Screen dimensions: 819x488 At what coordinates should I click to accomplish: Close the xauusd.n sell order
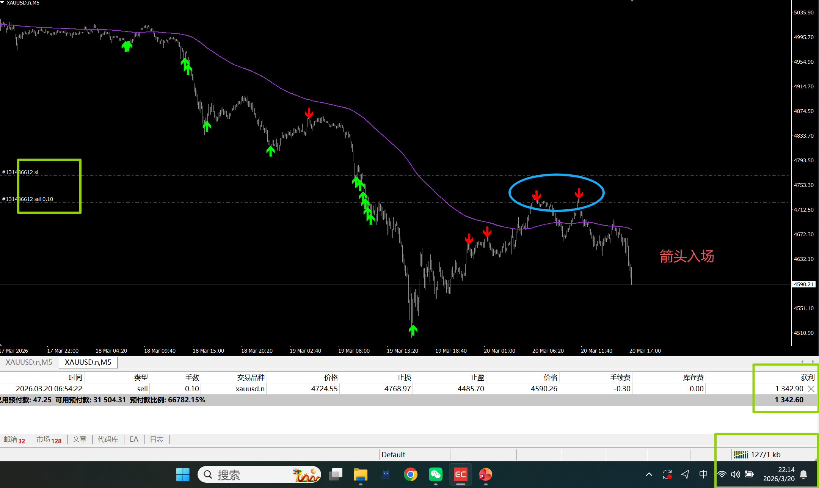(811, 389)
